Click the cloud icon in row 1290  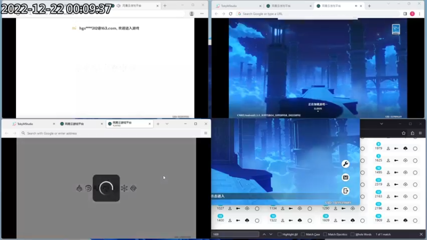[x=353, y=208]
